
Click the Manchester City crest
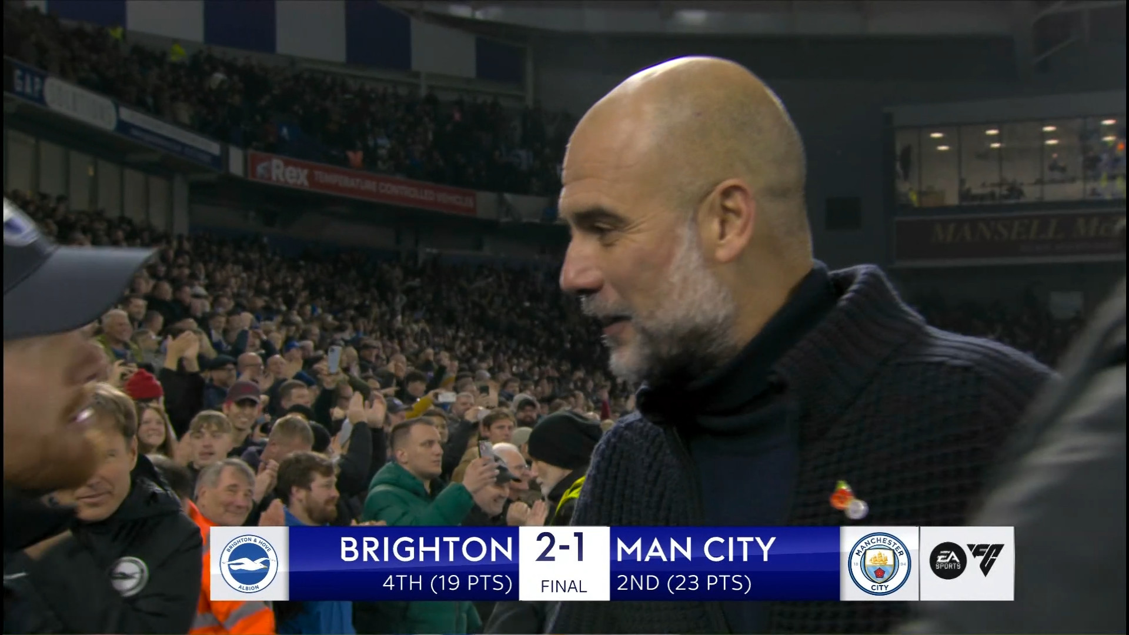879,563
